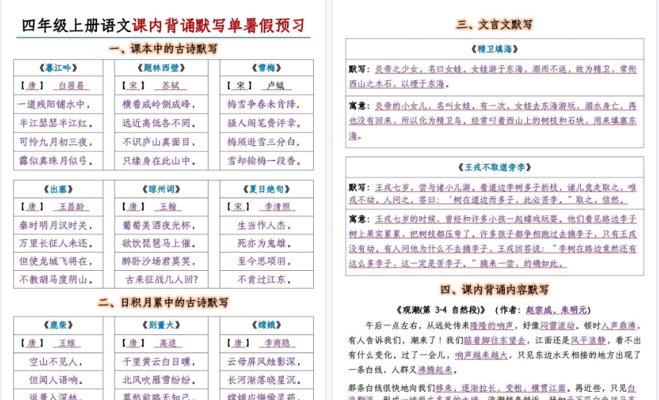Screen dimensions: 659x400
Task: Click the line 死亦为鬼雄
Action: click(x=265, y=244)
